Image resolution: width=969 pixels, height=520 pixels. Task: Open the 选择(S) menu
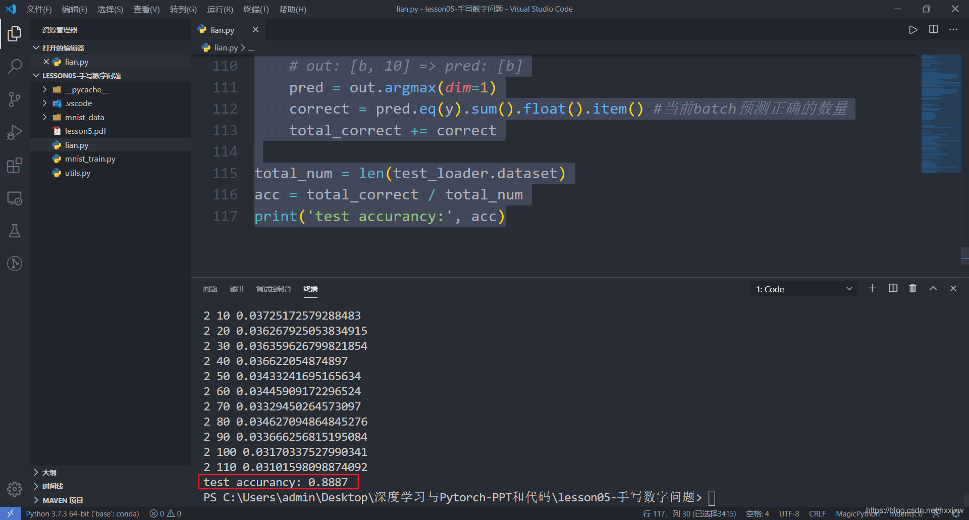(x=110, y=9)
